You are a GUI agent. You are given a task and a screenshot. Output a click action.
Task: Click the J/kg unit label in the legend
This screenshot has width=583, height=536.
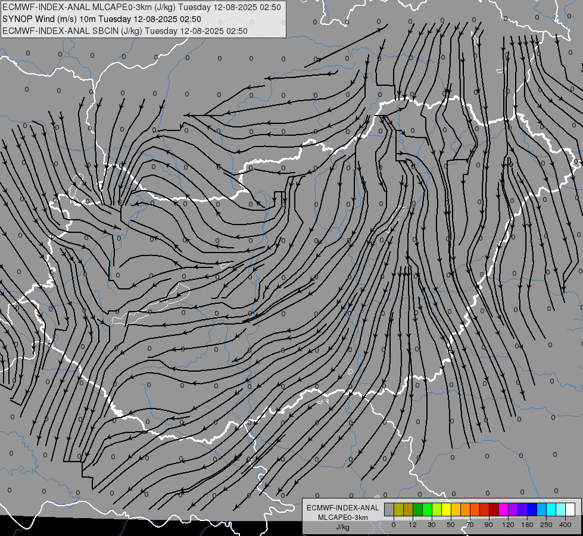(342, 527)
